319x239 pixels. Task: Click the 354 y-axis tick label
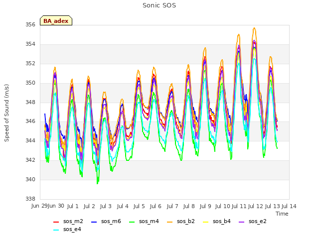30,44
